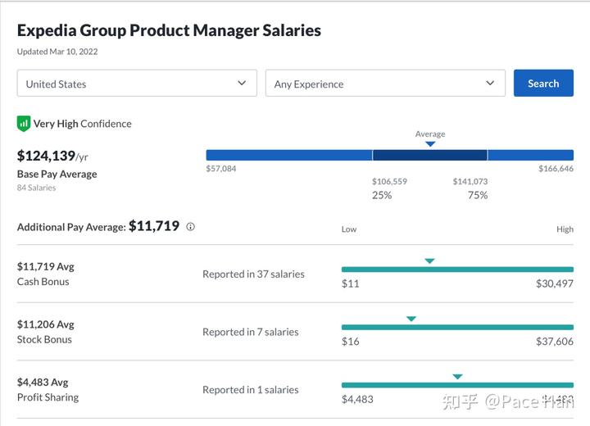Click Reported in 7 salaries text
590x426 pixels.
250,332
